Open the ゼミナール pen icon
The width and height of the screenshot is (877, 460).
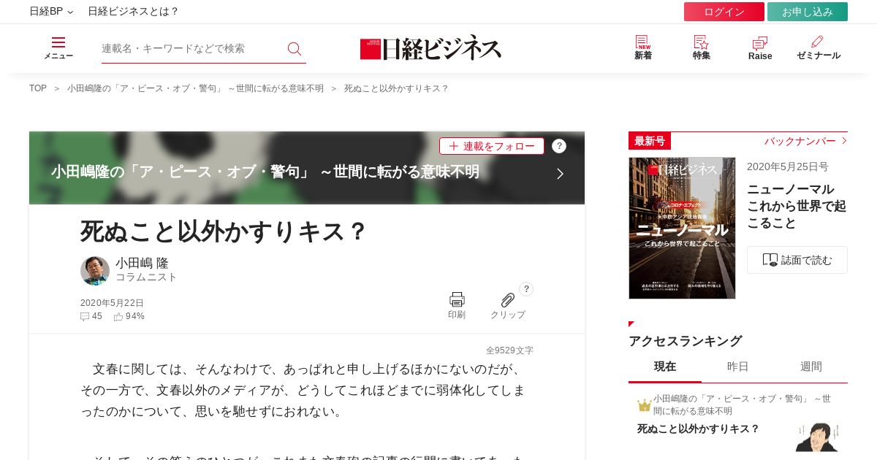click(x=818, y=42)
